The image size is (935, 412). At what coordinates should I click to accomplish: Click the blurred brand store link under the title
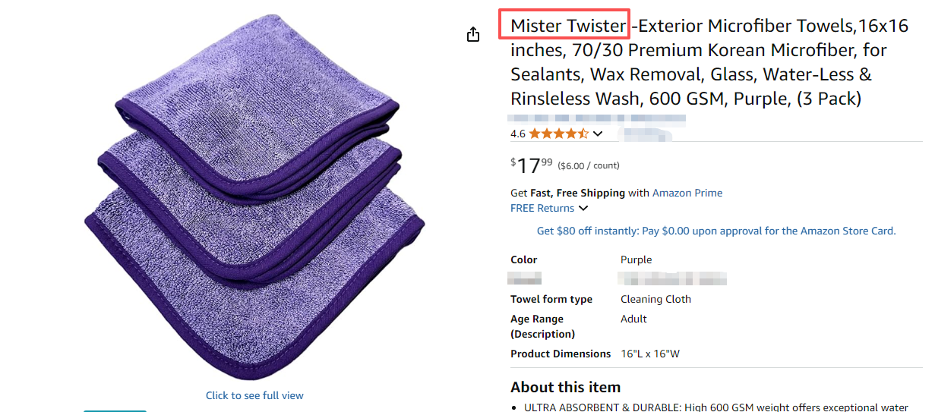[x=598, y=119]
